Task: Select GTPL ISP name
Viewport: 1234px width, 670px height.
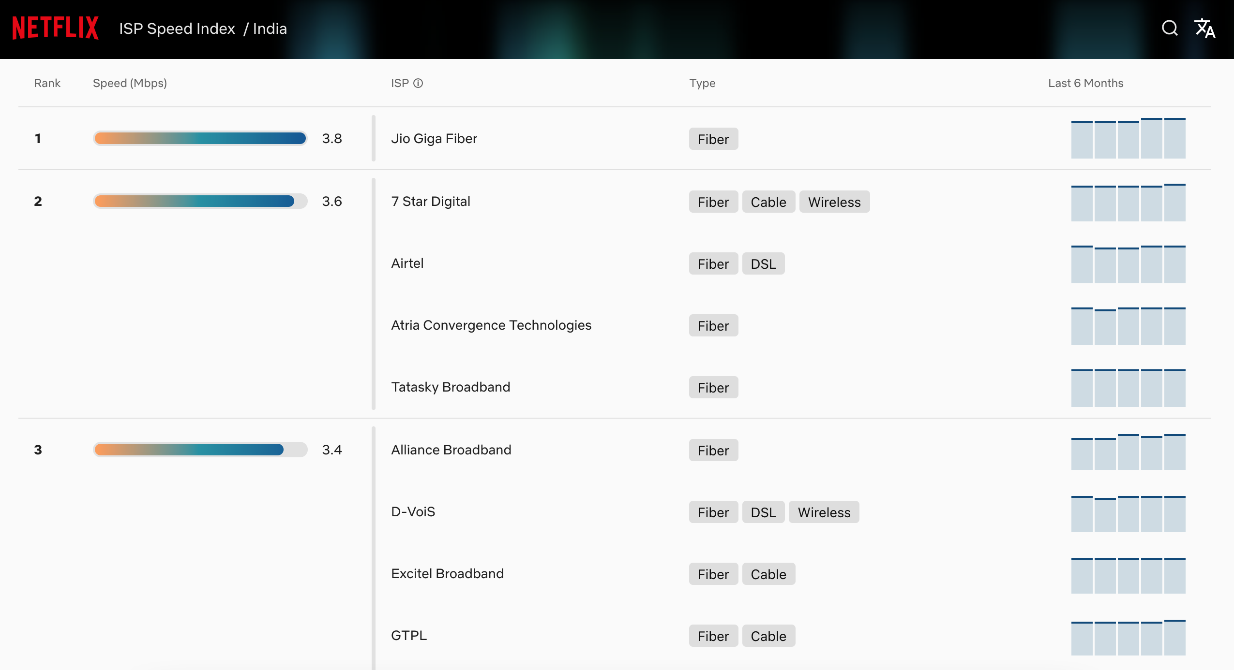Action: 409,636
